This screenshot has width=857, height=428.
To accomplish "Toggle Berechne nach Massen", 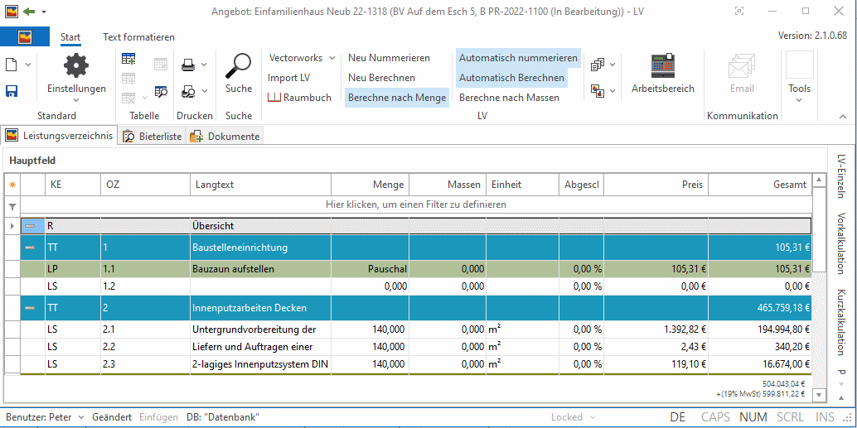I will (510, 98).
